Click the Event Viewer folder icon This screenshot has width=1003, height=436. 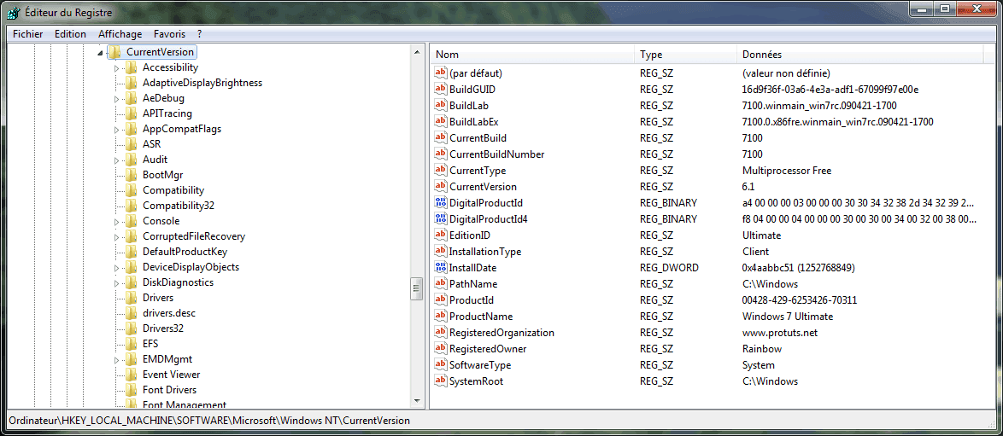131,374
